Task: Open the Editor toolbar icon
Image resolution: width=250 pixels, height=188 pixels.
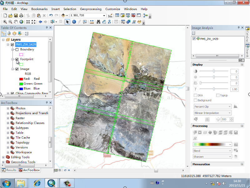Action: tap(110, 15)
